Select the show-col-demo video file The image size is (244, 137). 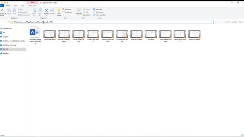pyautogui.click(x=194, y=35)
